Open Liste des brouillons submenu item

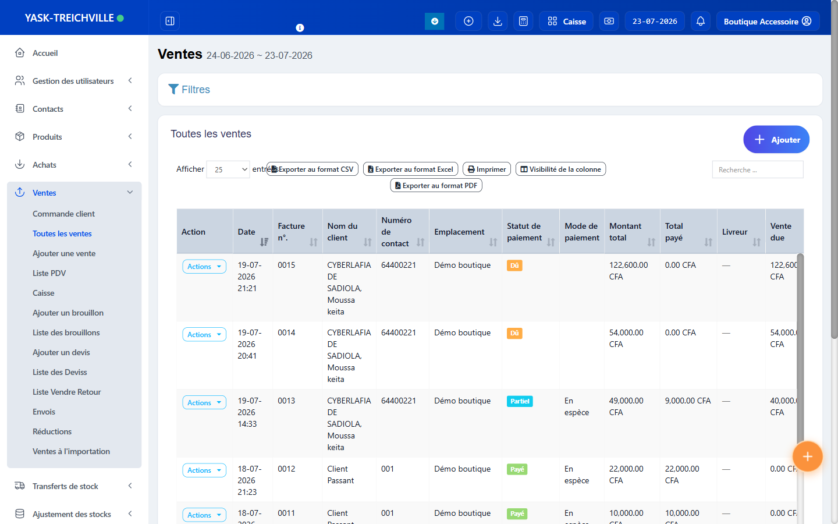(x=66, y=332)
